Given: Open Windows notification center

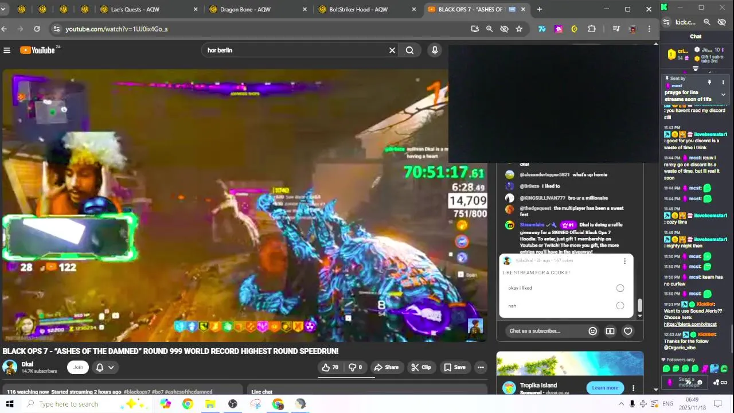Looking at the screenshot, I should click(719, 404).
